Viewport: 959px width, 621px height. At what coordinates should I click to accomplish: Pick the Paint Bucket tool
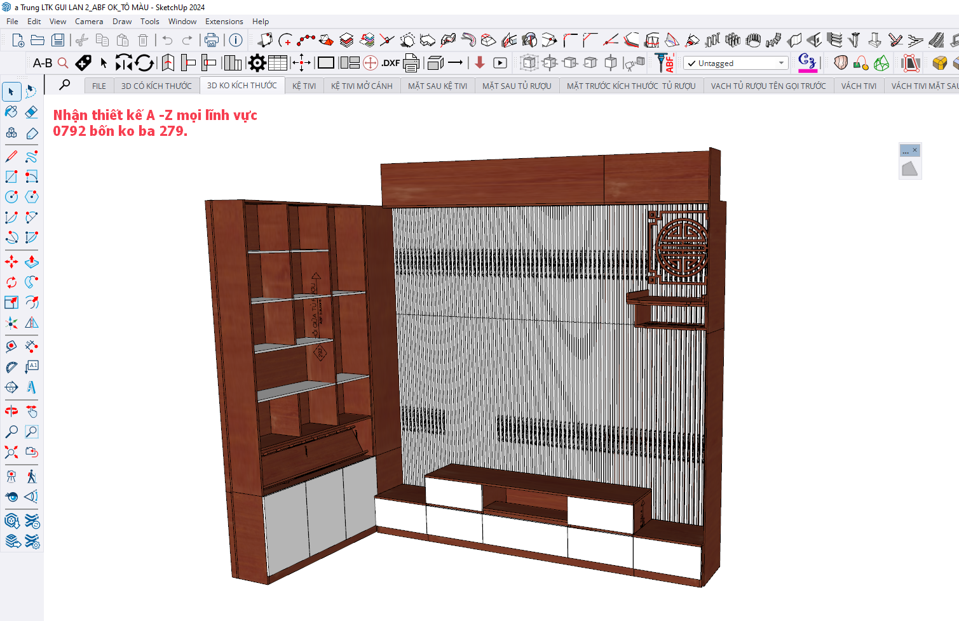tap(11, 112)
